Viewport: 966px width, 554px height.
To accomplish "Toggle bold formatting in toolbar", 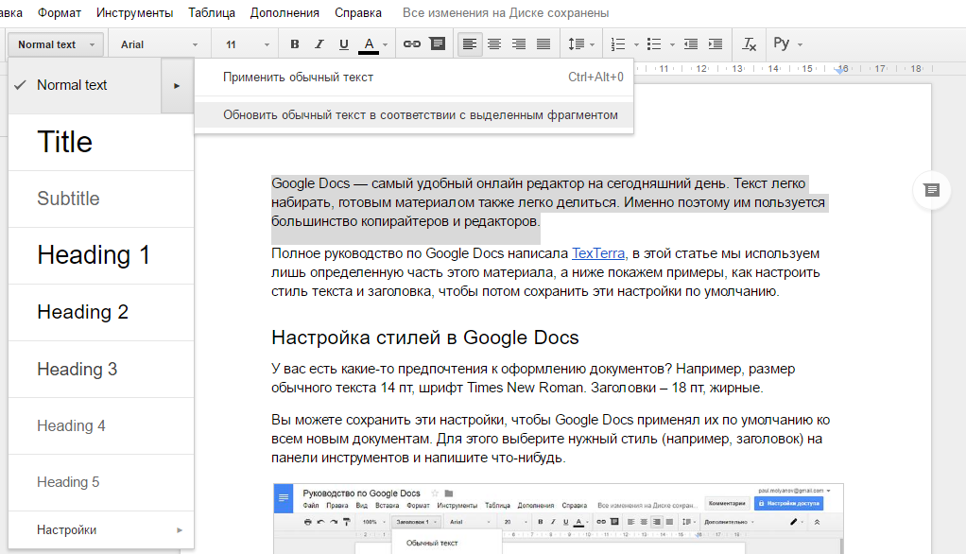I will (295, 44).
